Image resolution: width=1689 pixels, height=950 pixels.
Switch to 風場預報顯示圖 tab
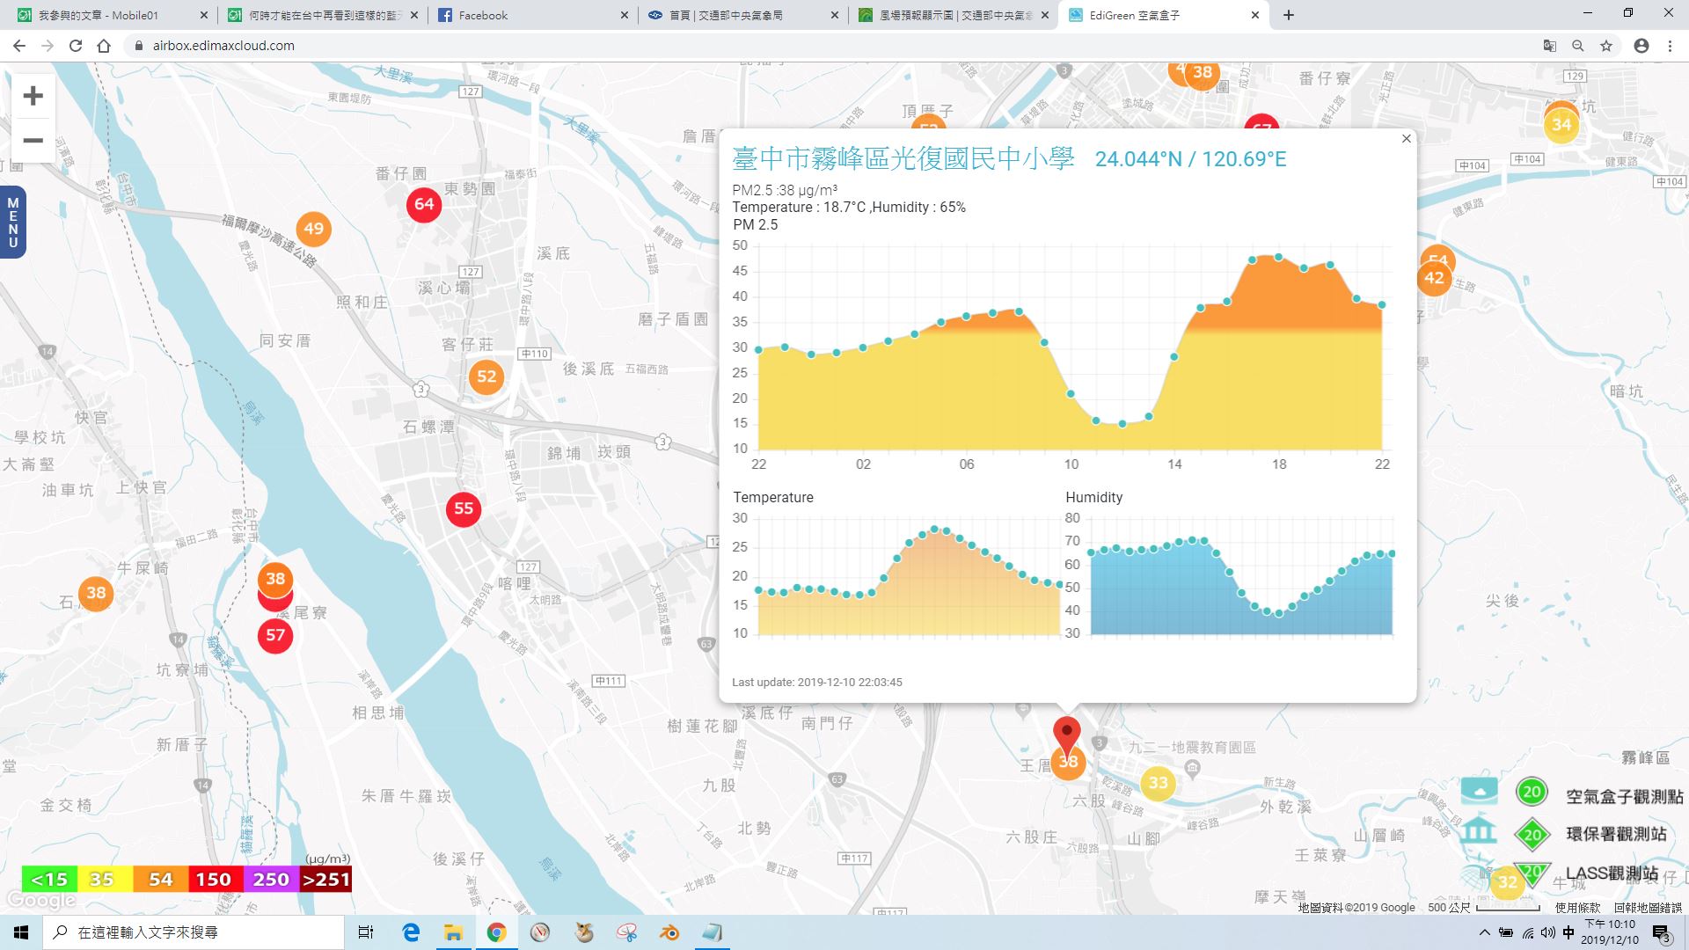(953, 15)
